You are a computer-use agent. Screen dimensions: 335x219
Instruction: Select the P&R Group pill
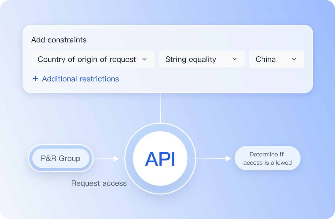point(61,158)
